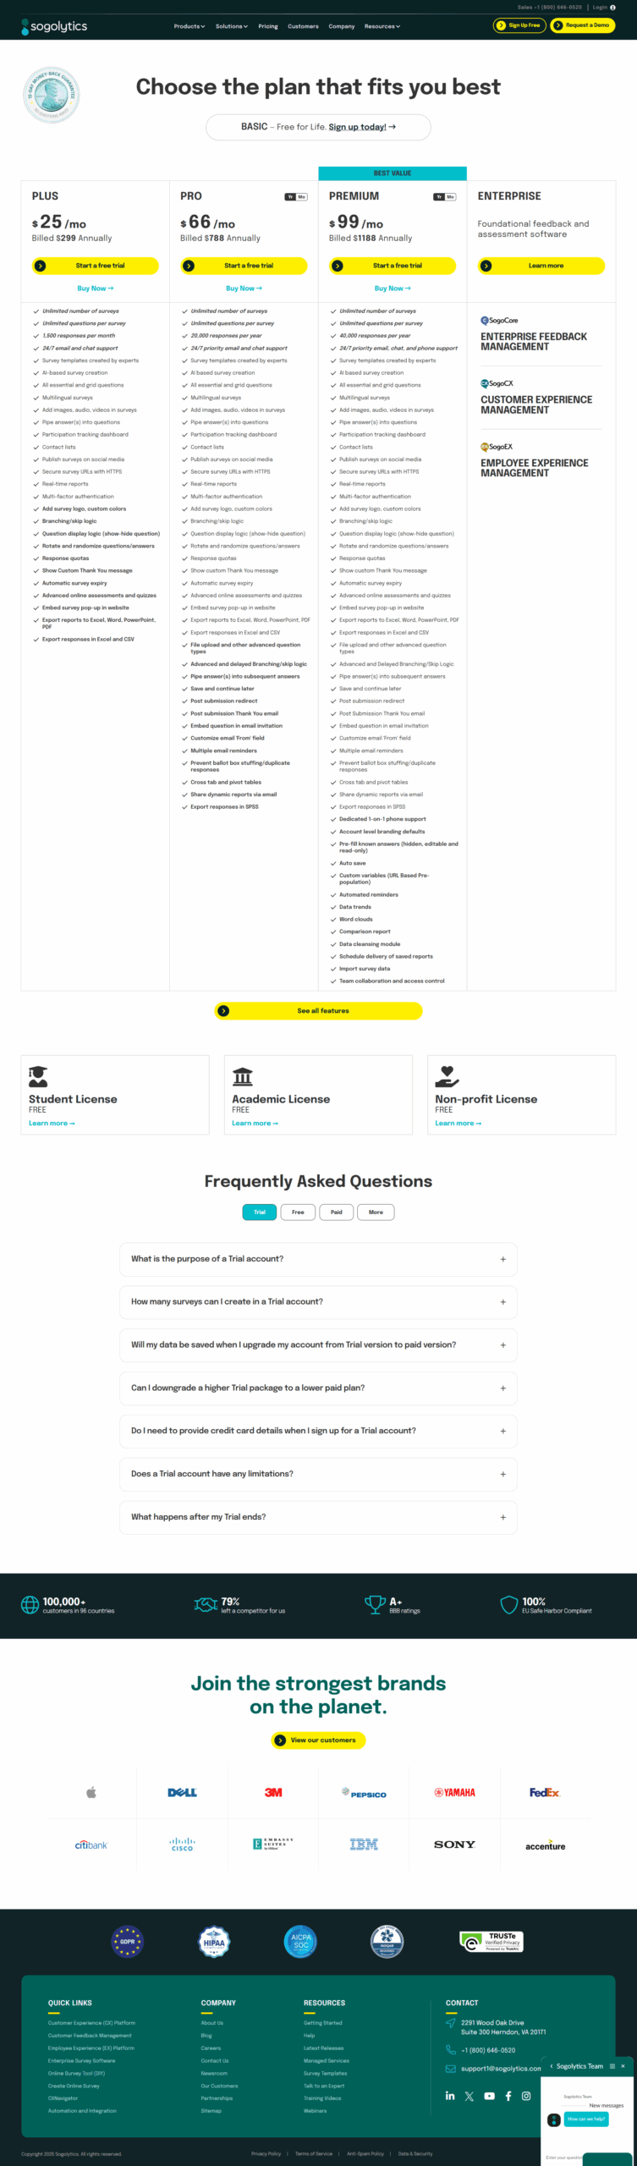
Task: Open the Sogolytics Instagram profile
Action: click(x=526, y=2095)
